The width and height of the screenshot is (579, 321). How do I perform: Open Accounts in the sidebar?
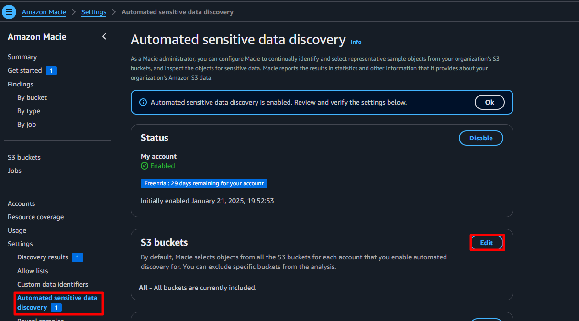point(21,203)
